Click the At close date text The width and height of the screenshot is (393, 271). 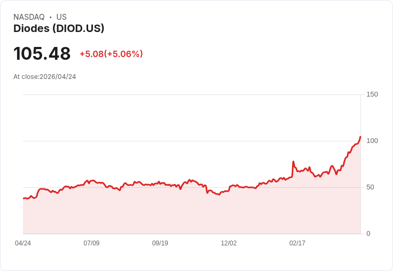pos(45,77)
